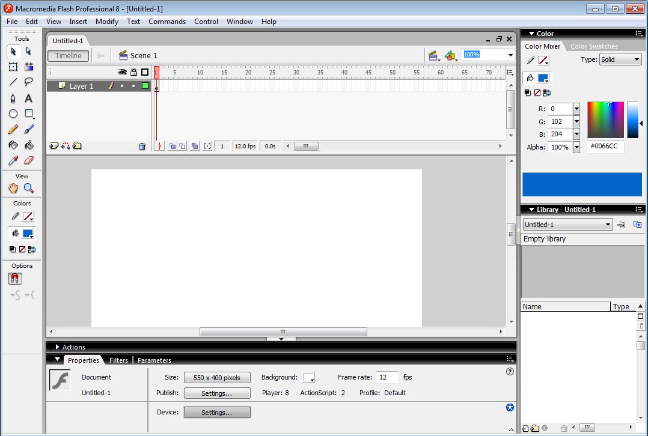Select the Brush tool
Screen dimensions: 648x436
pyautogui.click(x=28, y=129)
